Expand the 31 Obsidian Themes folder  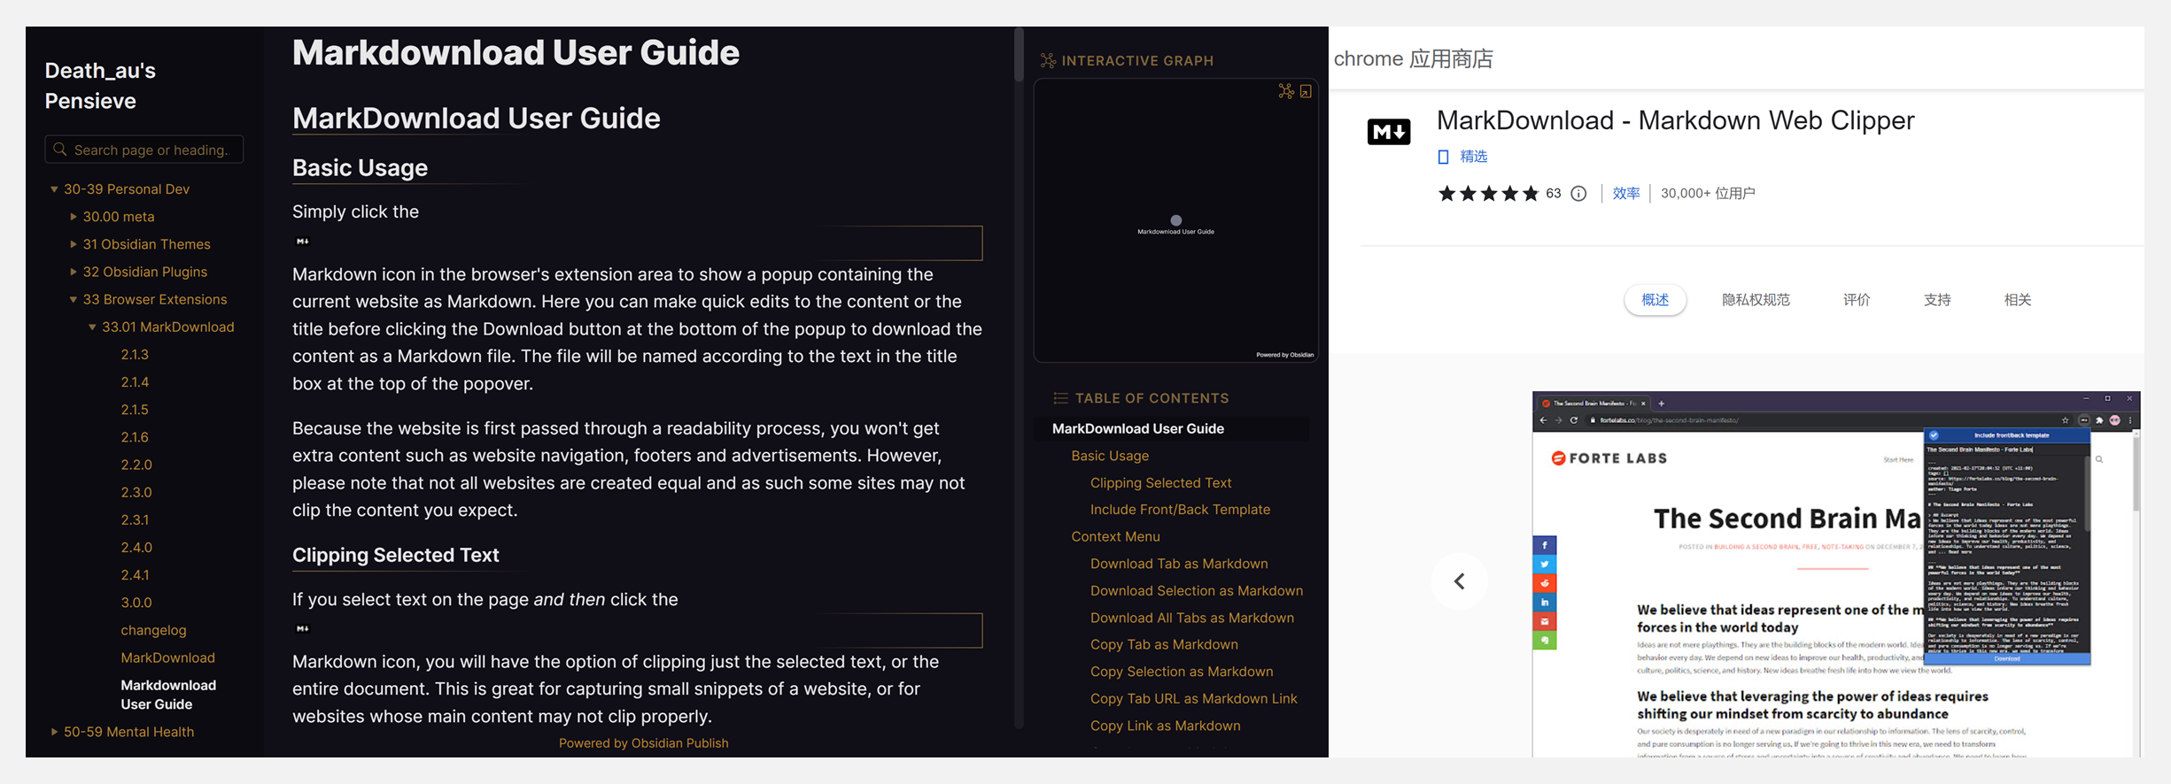click(x=74, y=244)
